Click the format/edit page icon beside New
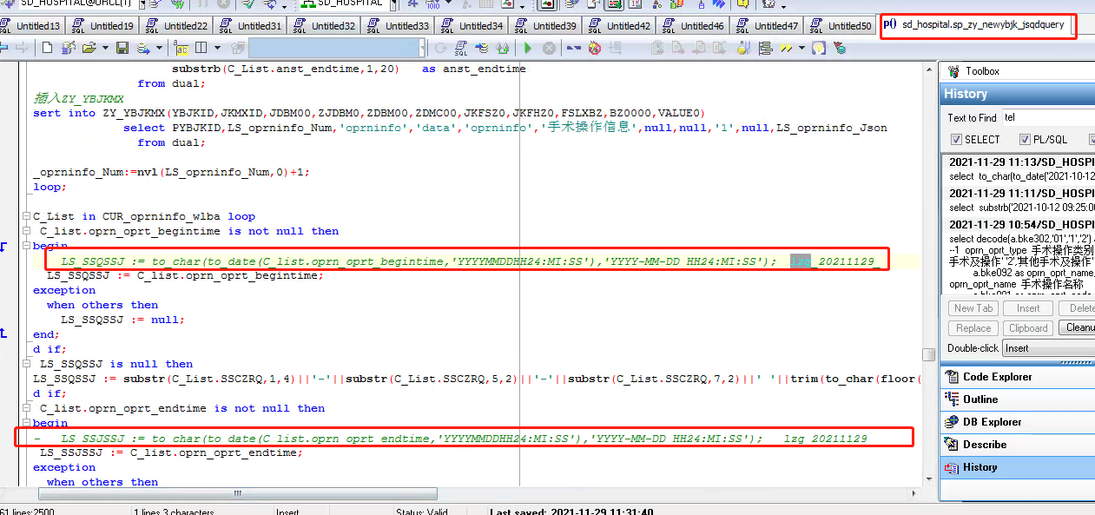 68,48
